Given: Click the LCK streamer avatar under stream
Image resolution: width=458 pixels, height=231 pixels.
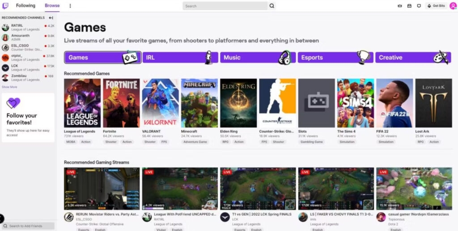Looking at the screenshot, I should tap(225, 217).
